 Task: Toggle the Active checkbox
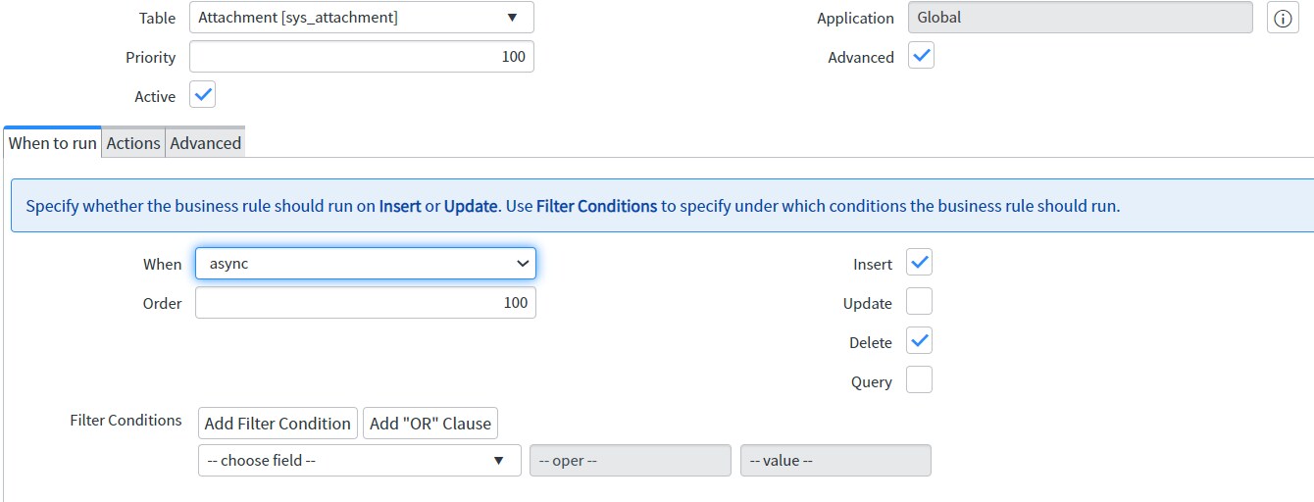click(x=202, y=95)
